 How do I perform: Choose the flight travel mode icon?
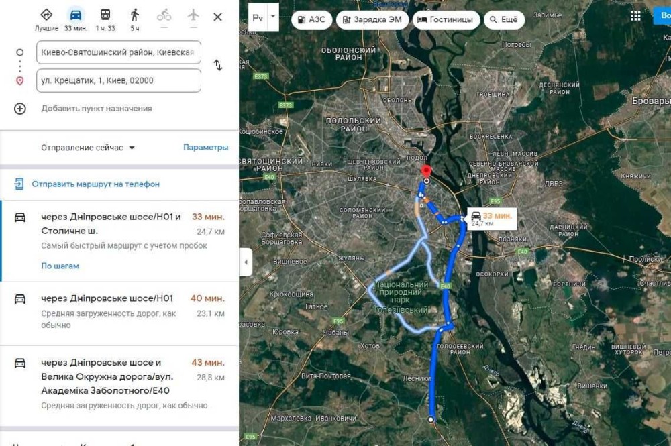(193, 15)
